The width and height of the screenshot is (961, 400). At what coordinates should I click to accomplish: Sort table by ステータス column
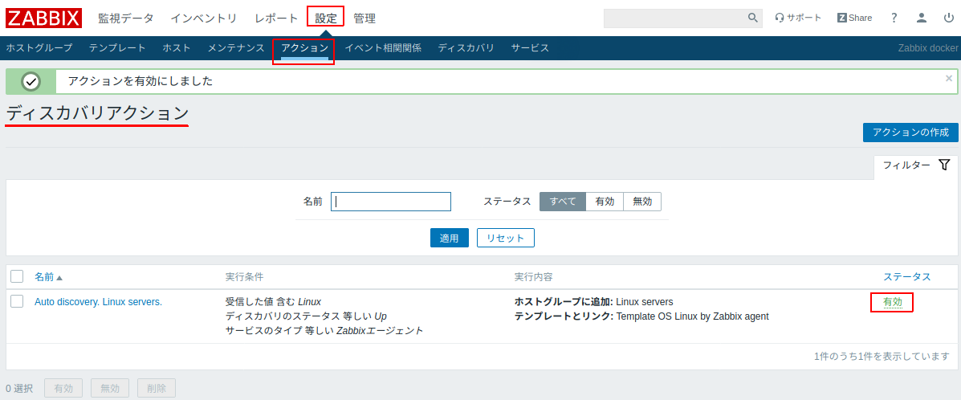(x=907, y=277)
